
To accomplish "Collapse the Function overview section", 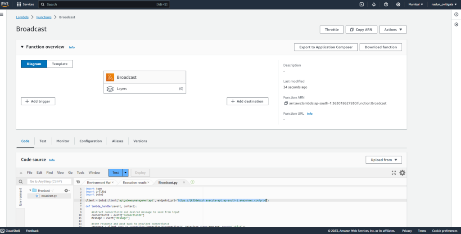I will [23, 47].
